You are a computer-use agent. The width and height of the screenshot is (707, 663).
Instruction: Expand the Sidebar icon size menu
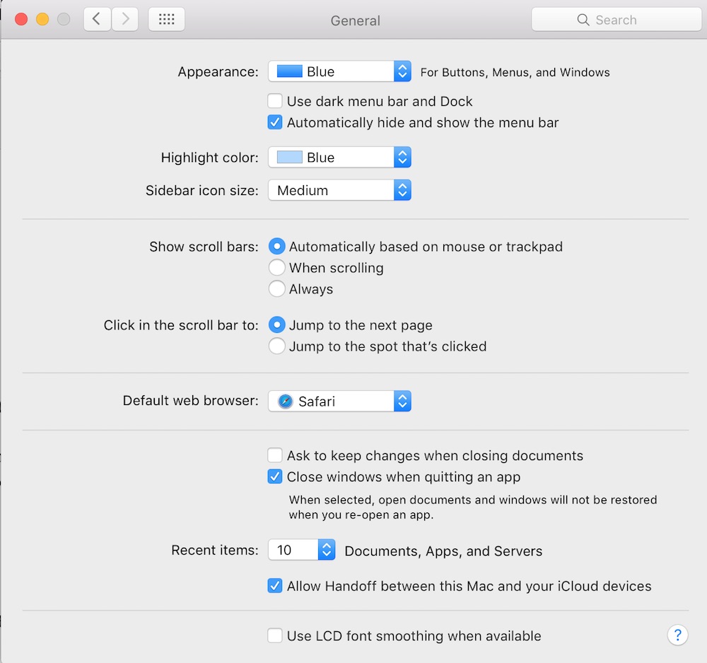tap(339, 190)
